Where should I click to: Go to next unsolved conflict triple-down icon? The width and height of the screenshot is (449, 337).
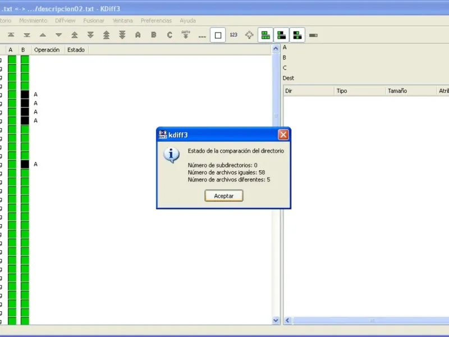122,35
